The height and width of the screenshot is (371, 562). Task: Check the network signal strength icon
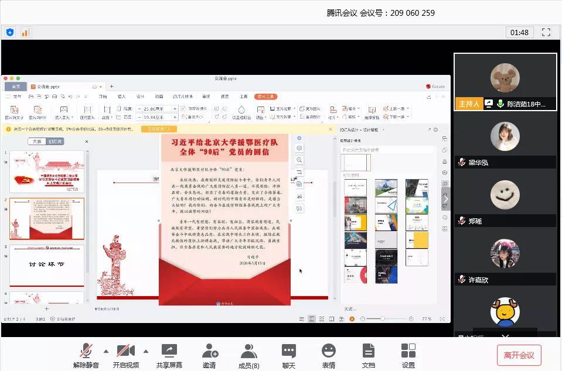pyautogui.click(x=25, y=32)
